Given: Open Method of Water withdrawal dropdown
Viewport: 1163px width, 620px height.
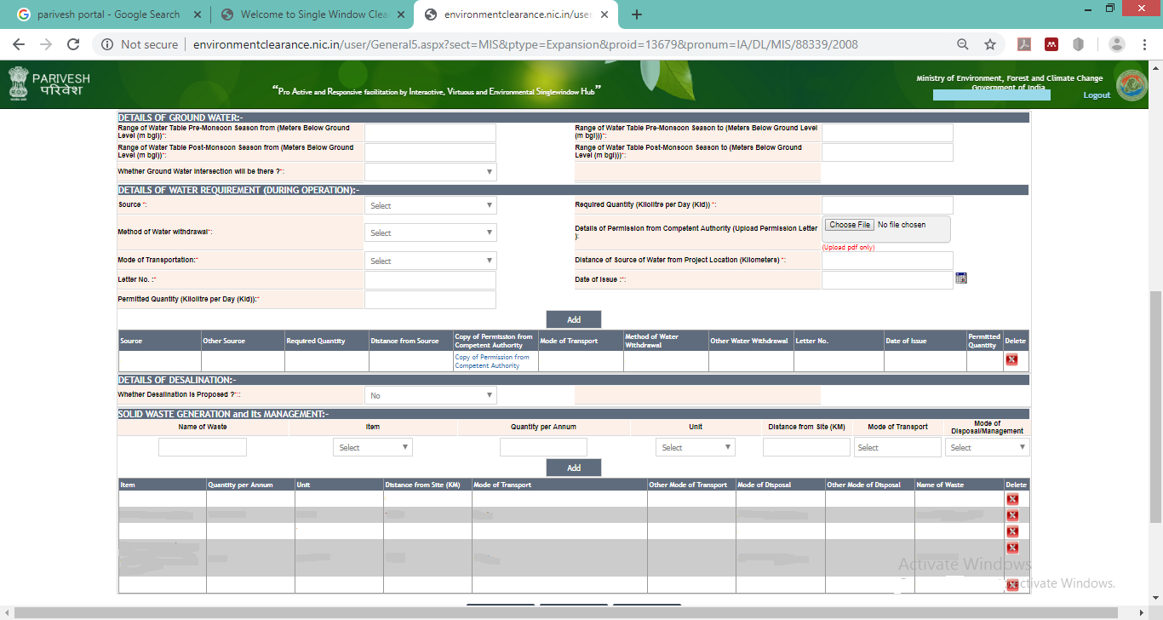Looking at the screenshot, I should point(430,232).
